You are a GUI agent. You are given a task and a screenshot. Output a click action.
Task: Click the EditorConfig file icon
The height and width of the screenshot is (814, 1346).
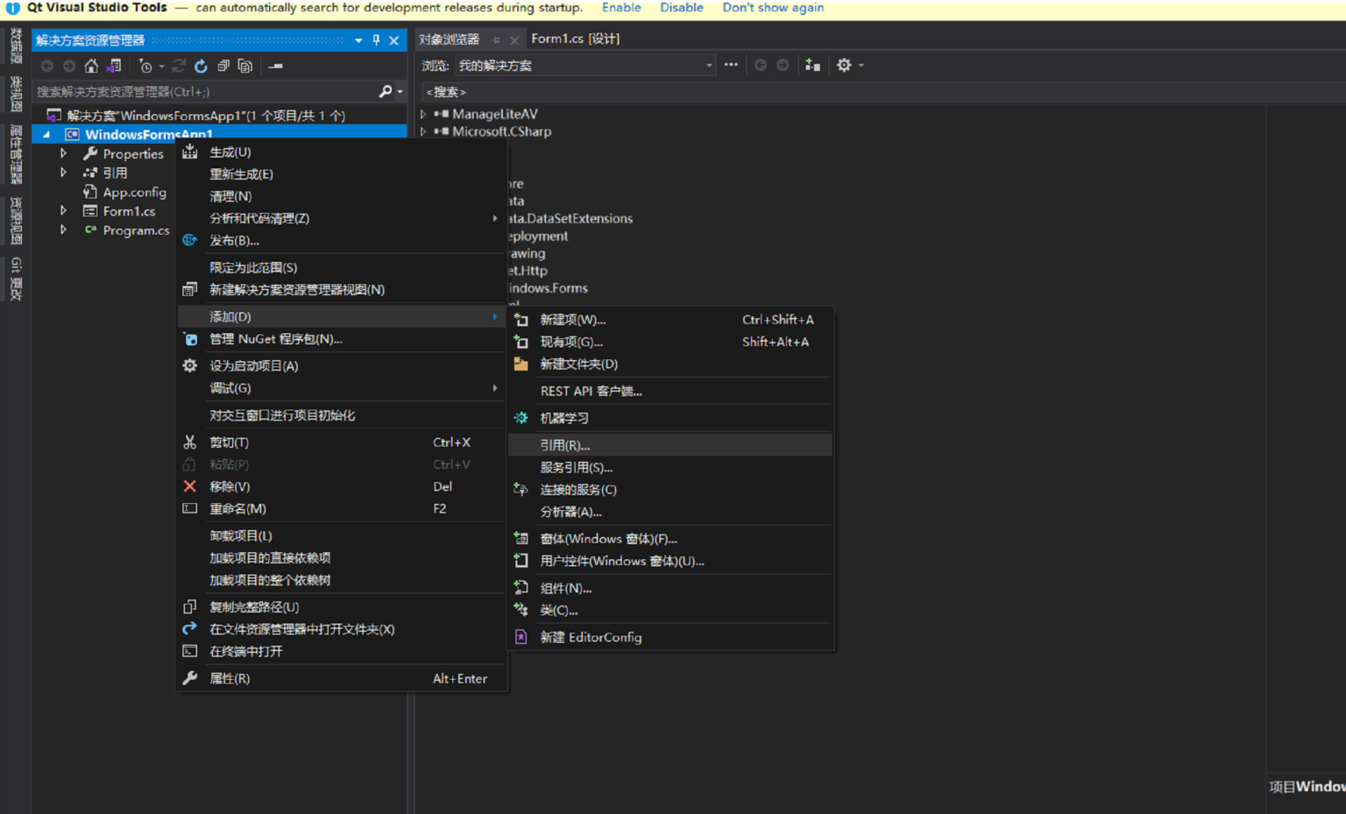click(521, 637)
